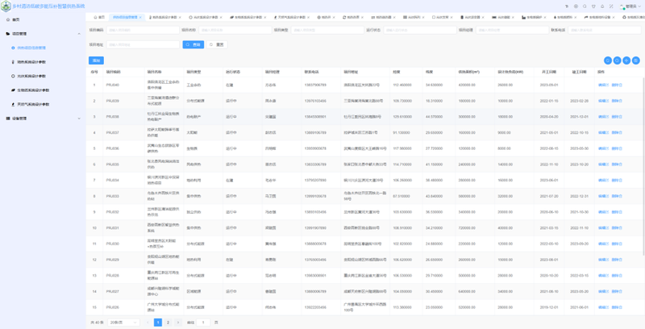Viewport: 645px width, 329px height.
Task: Focus the 项目地址 filter input
Action: 143,44
